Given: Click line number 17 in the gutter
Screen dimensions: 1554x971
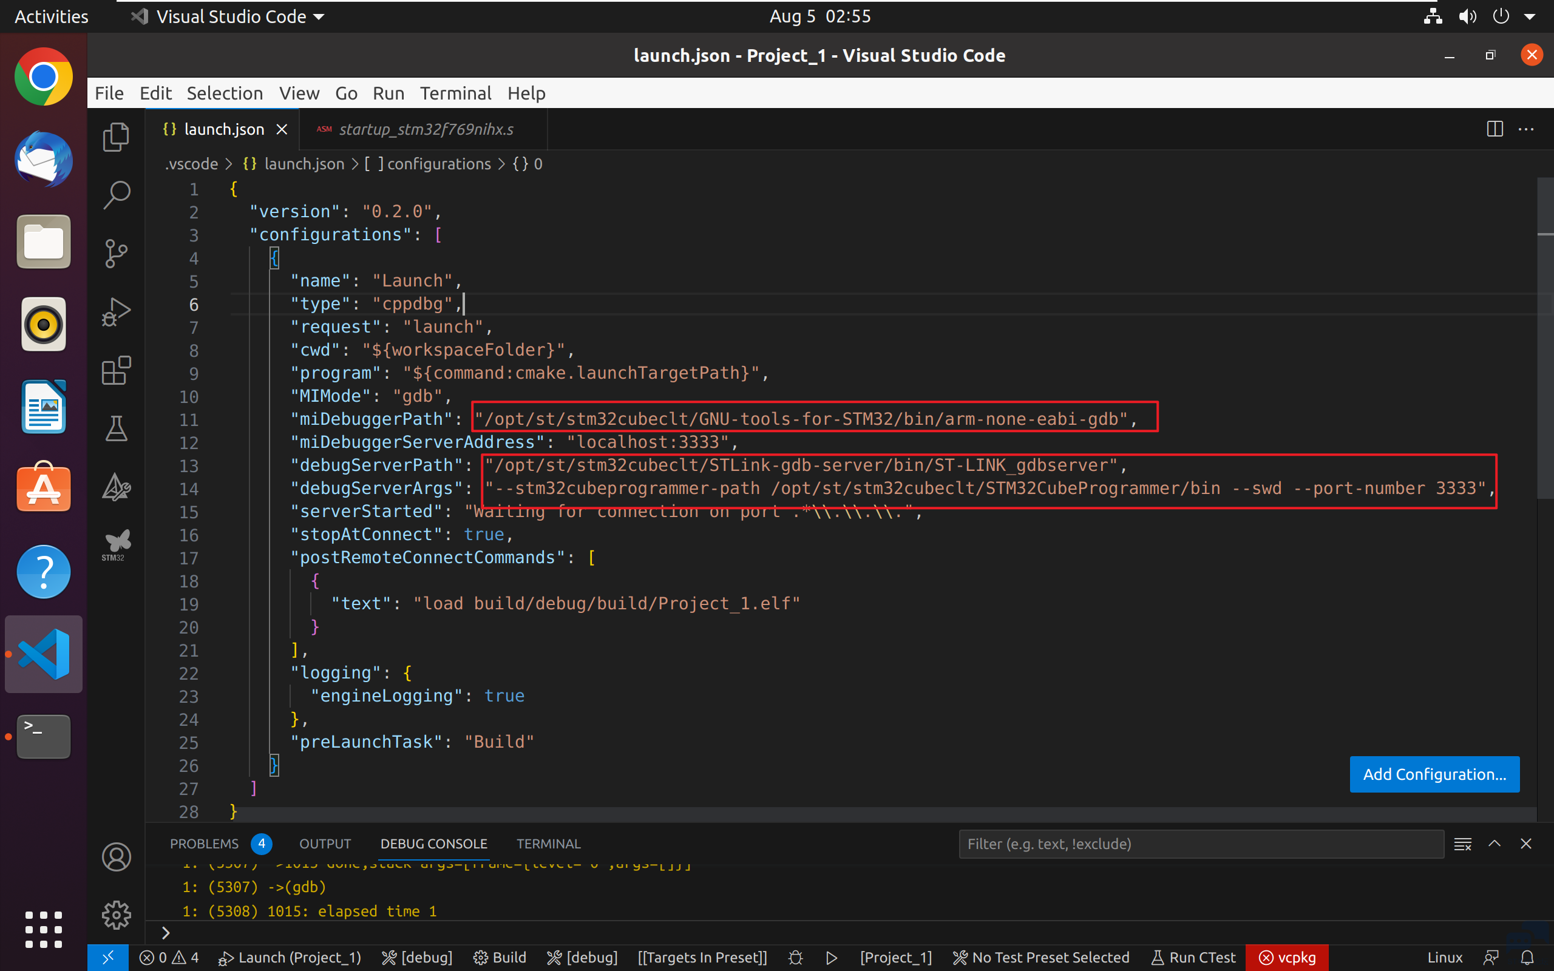Looking at the screenshot, I should 189,558.
